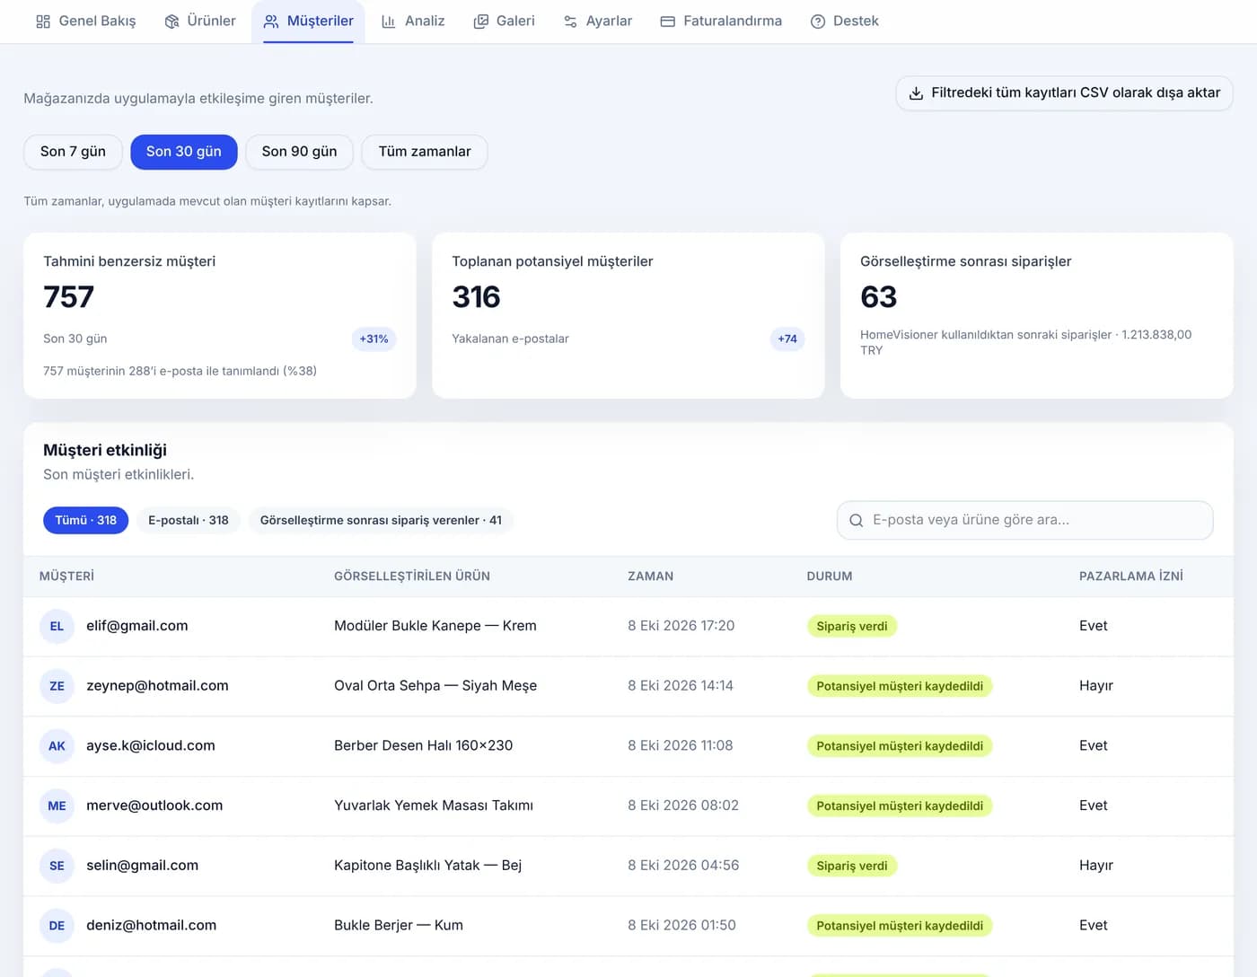Click the DE avatar for deniz@hotmail.com
This screenshot has height=977, width=1257.
click(x=57, y=926)
